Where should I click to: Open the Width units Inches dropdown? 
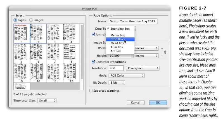146,48
